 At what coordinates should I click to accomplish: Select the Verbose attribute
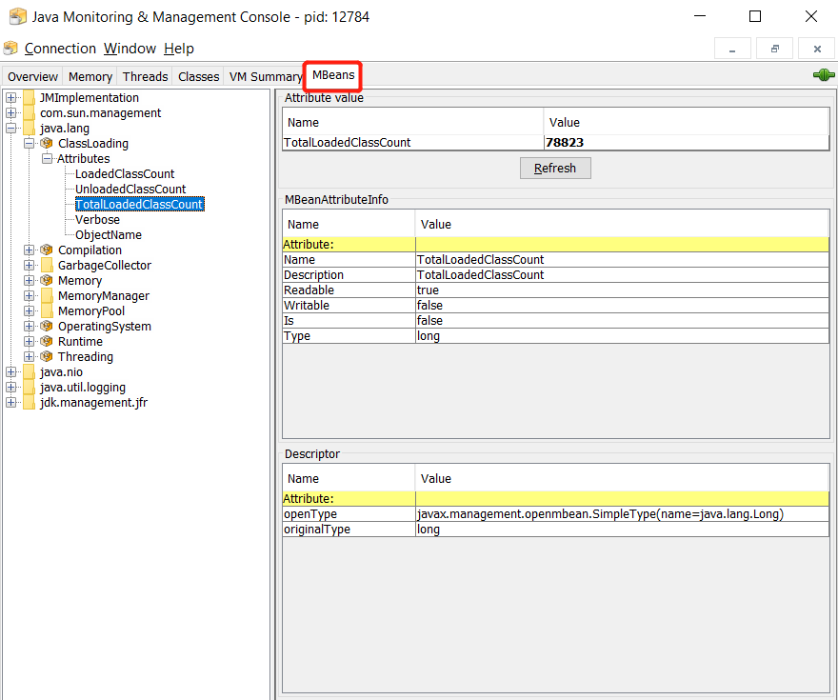pyautogui.click(x=97, y=220)
